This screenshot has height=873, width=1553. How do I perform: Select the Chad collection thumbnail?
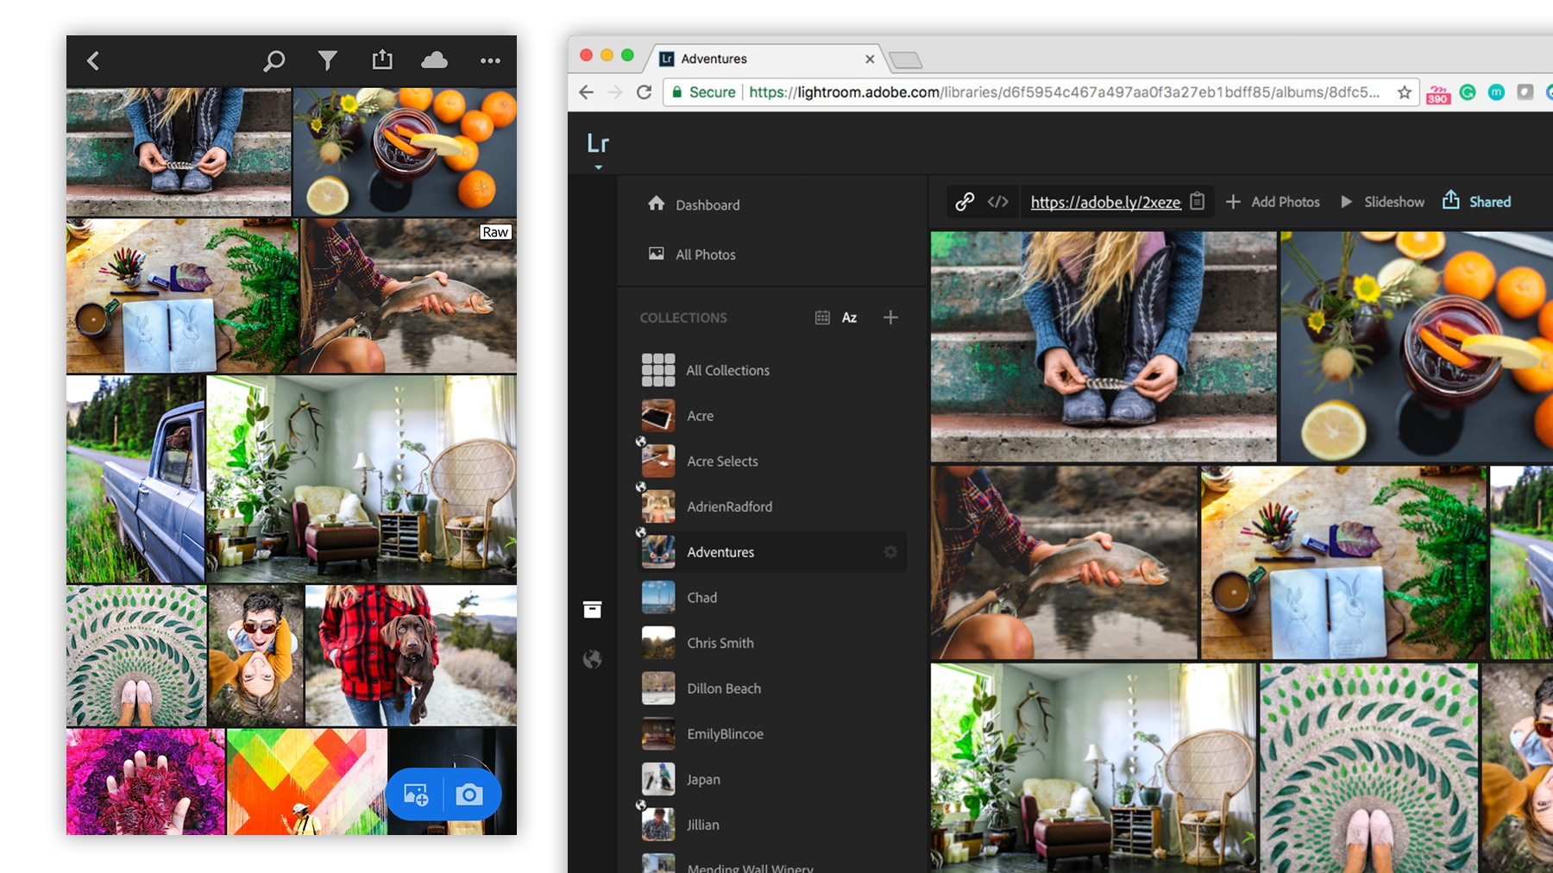click(657, 597)
